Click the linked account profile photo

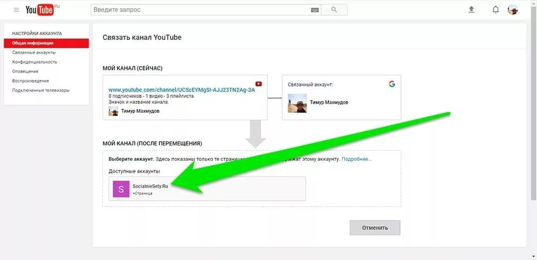tap(297, 103)
